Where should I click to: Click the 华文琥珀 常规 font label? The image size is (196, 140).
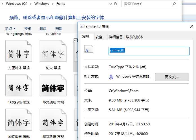click(x=53, y=102)
